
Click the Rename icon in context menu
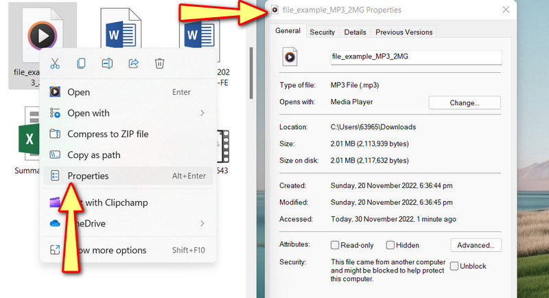pyautogui.click(x=107, y=64)
